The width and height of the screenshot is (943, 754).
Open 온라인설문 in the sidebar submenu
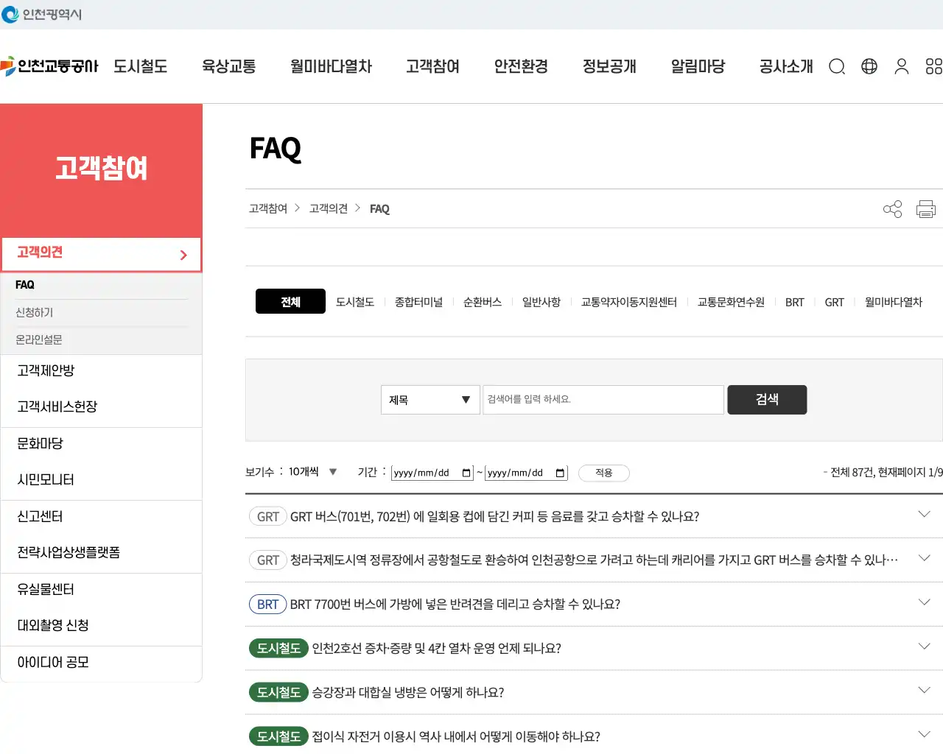[x=39, y=340]
